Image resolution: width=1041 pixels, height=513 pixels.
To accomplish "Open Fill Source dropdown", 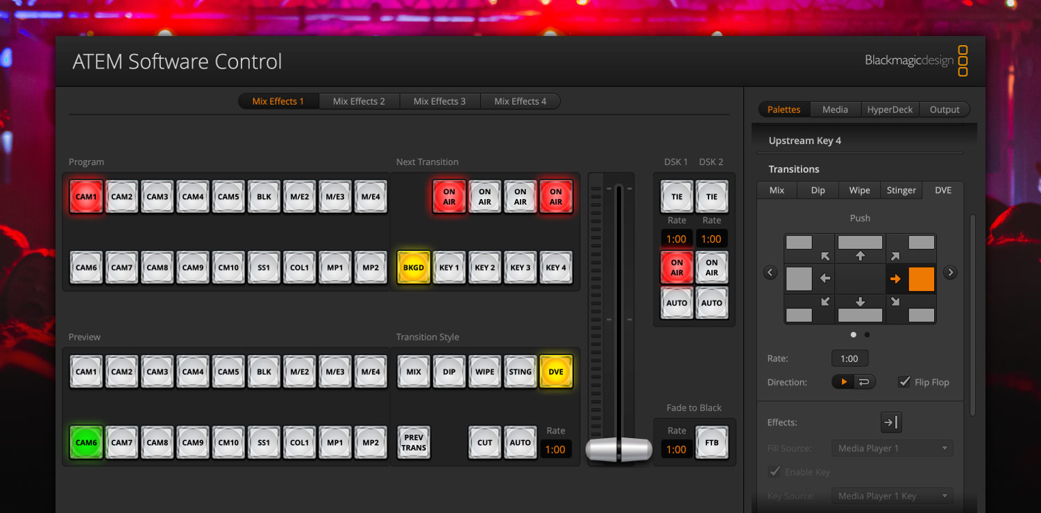I will coord(892,449).
